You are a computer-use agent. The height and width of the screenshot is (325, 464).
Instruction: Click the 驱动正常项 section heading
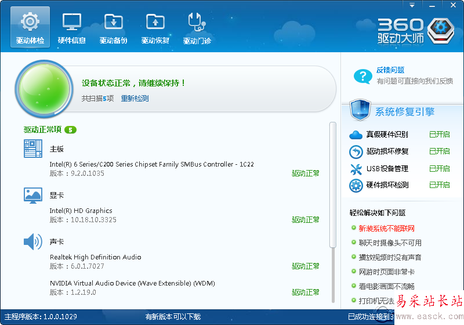[x=42, y=129]
